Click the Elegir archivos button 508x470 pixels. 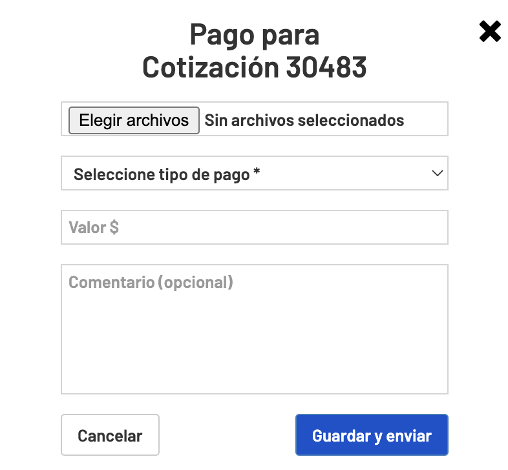tap(134, 121)
